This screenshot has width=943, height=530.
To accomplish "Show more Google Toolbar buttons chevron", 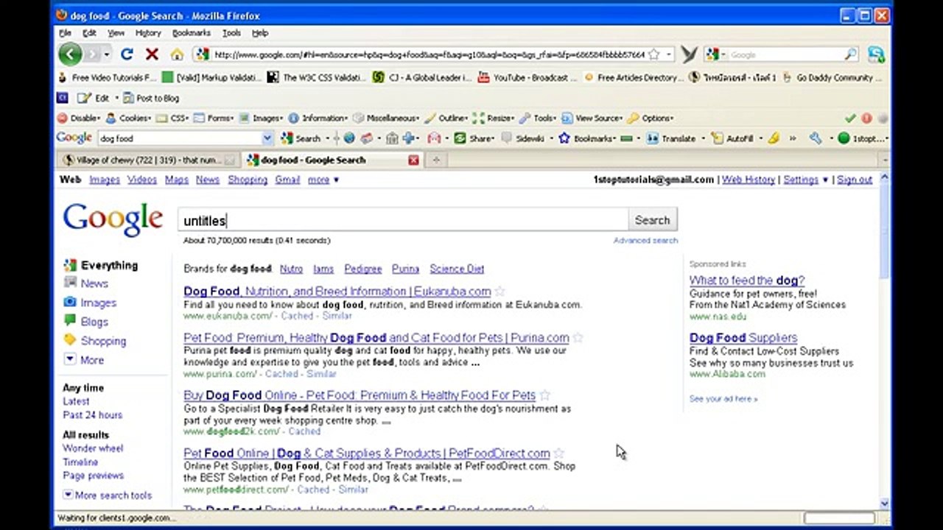I will pos(793,138).
